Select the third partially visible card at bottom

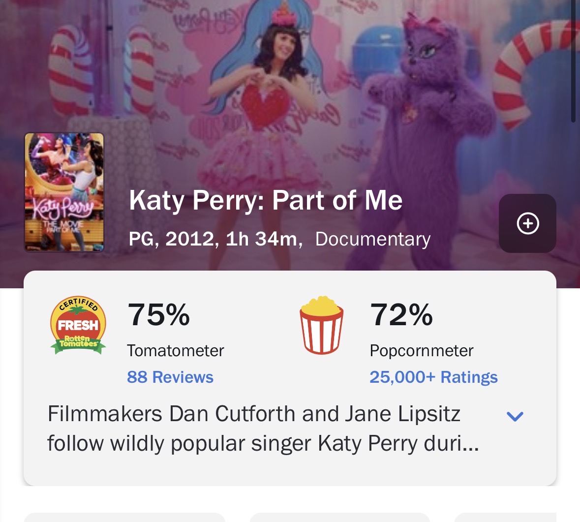coord(505,517)
